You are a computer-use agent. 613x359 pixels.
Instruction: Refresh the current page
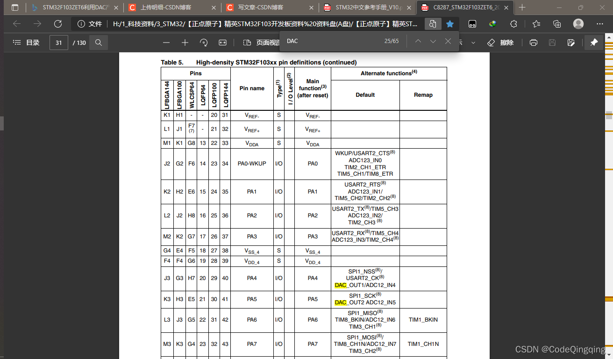(58, 24)
